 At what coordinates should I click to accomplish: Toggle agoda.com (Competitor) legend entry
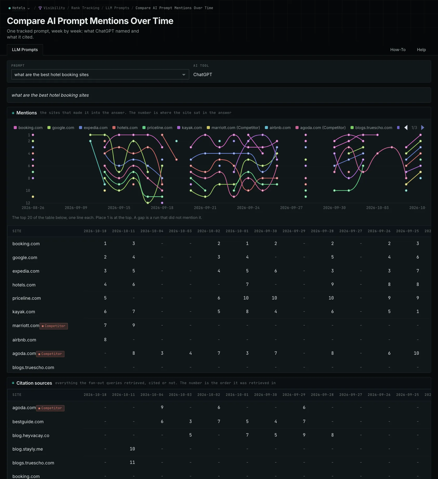click(x=321, y=128)
